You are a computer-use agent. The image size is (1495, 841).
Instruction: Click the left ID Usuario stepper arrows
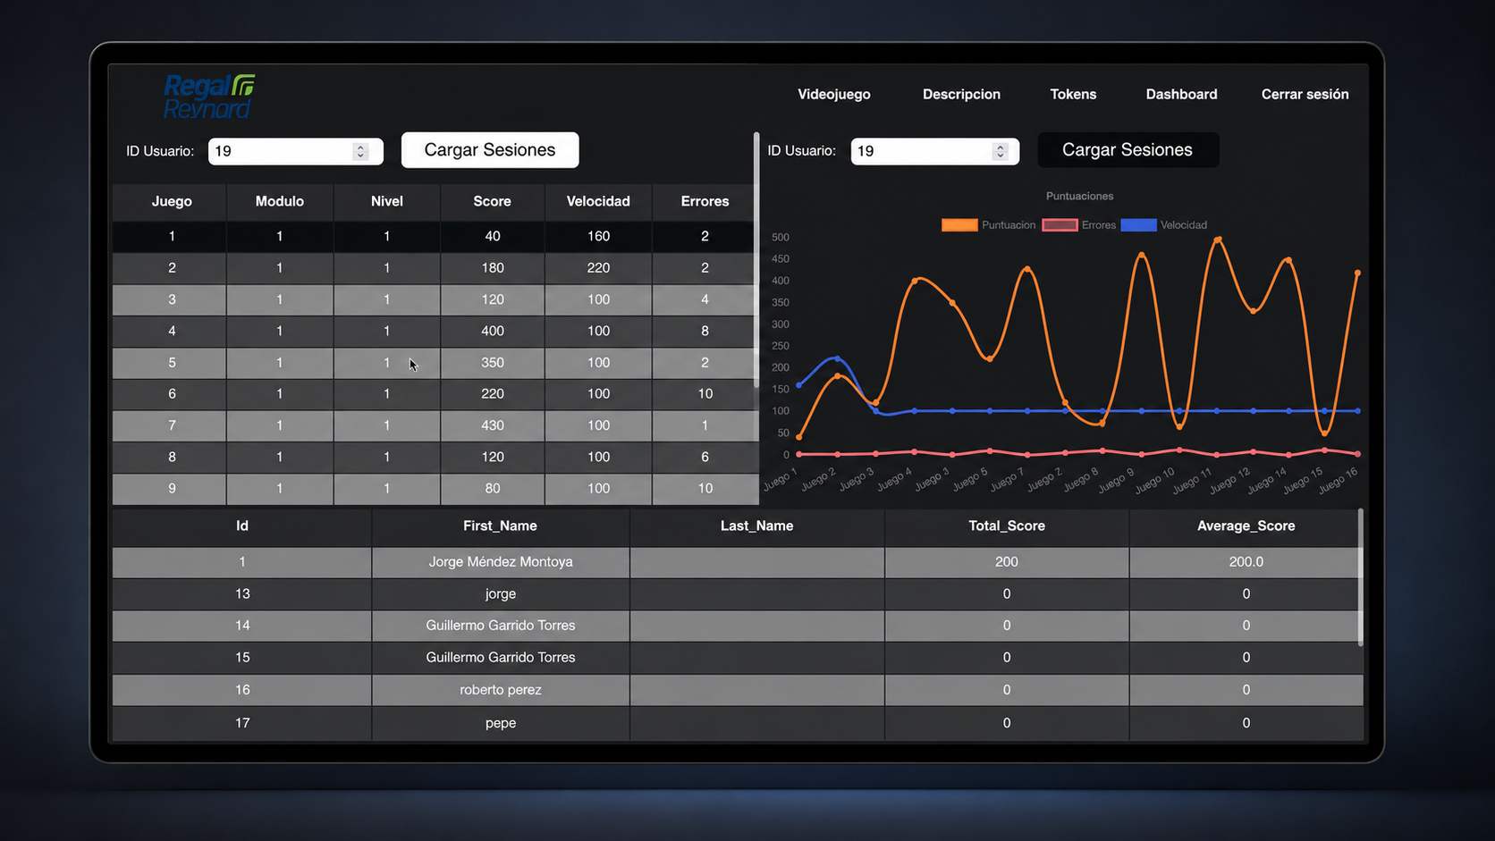point(360,151)
